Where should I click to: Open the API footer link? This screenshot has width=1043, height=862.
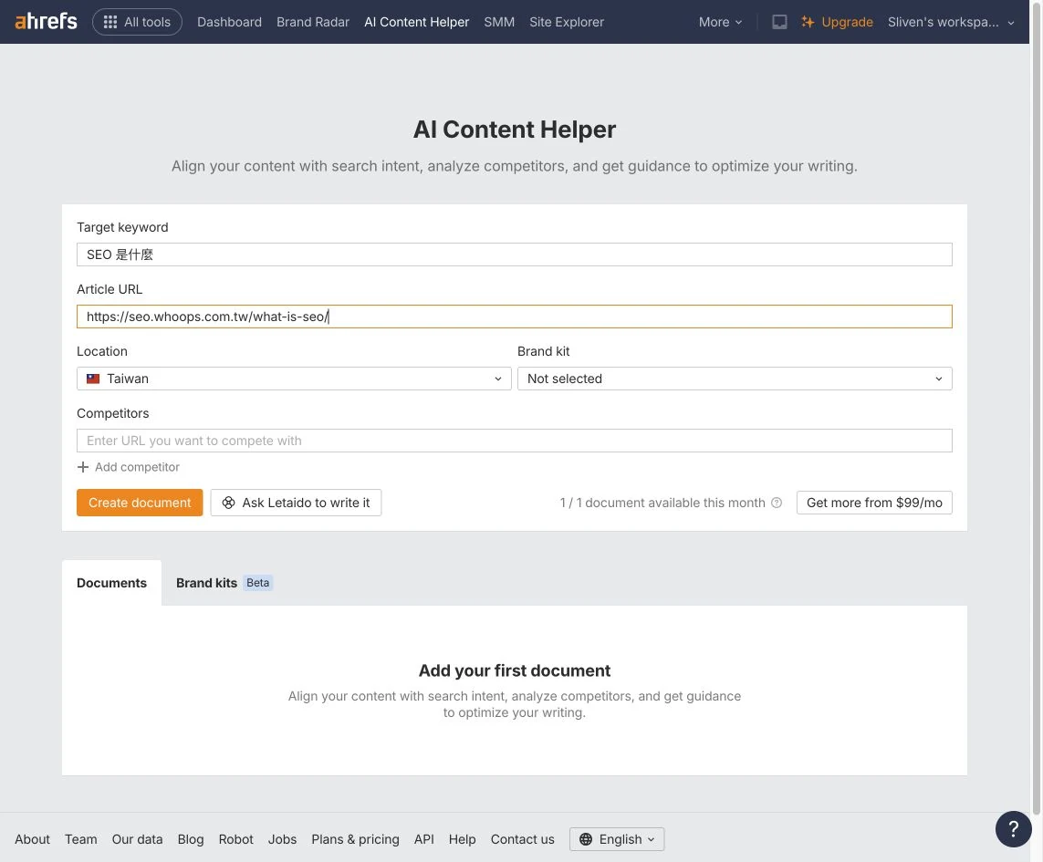(x=423, y=839)
